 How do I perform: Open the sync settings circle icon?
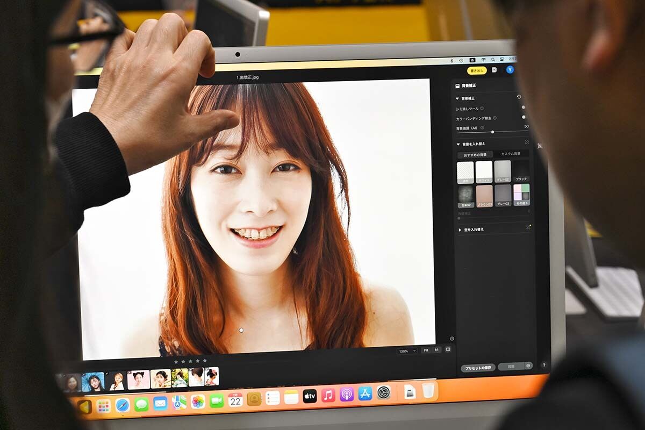pyautogui.click(x=528, y=365)
